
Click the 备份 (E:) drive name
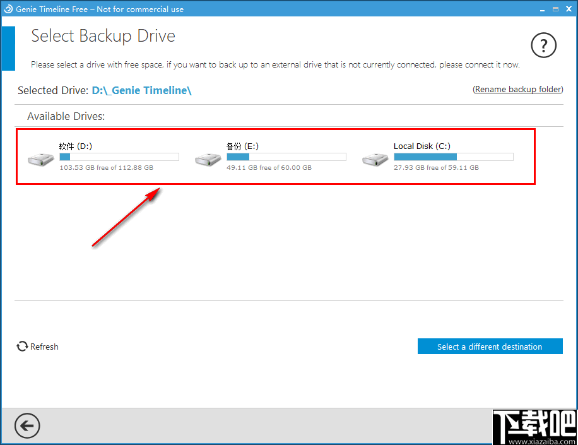(x=242, y=146)
